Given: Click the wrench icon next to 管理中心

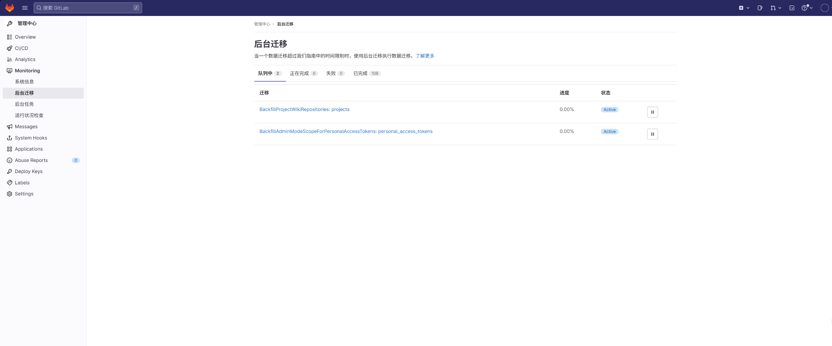Looking at the screenshot, I should pos(10,23).
